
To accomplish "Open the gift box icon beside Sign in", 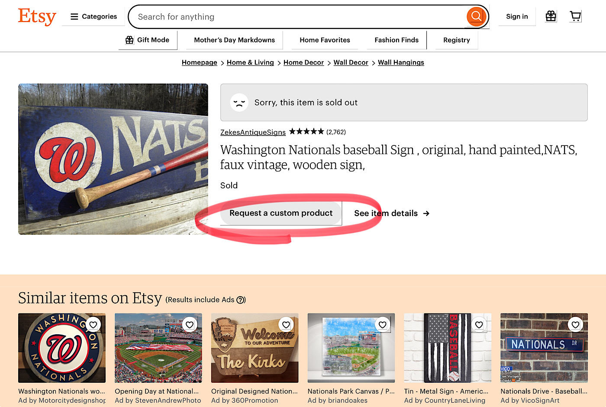I will coord(551,16).
